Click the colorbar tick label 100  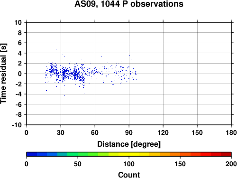coord(129,164)
